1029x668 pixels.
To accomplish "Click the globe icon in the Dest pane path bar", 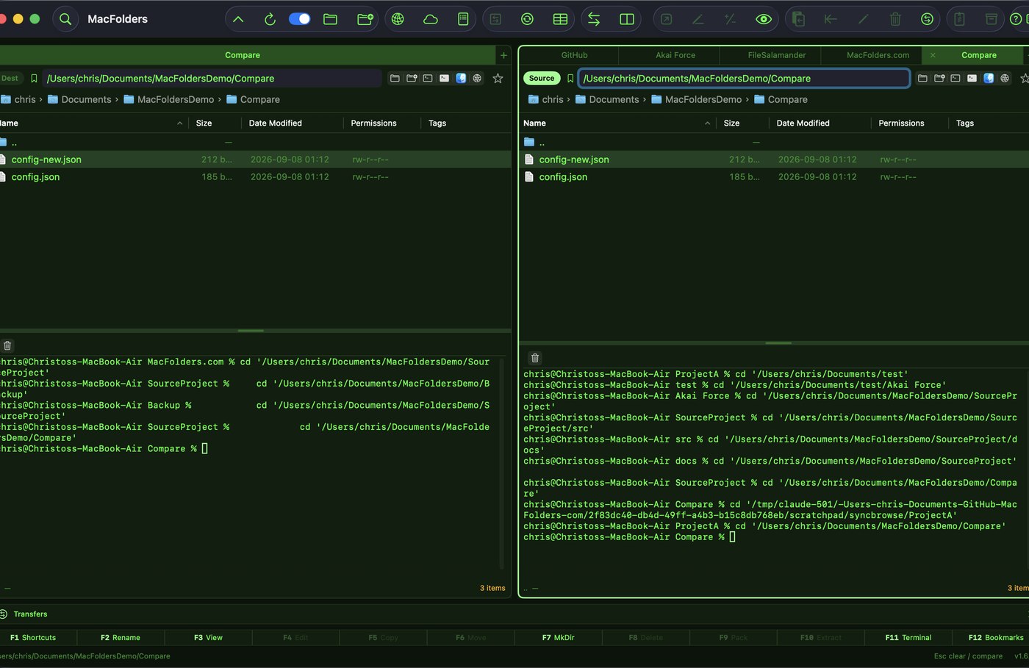I will click(x=477, y=79).
